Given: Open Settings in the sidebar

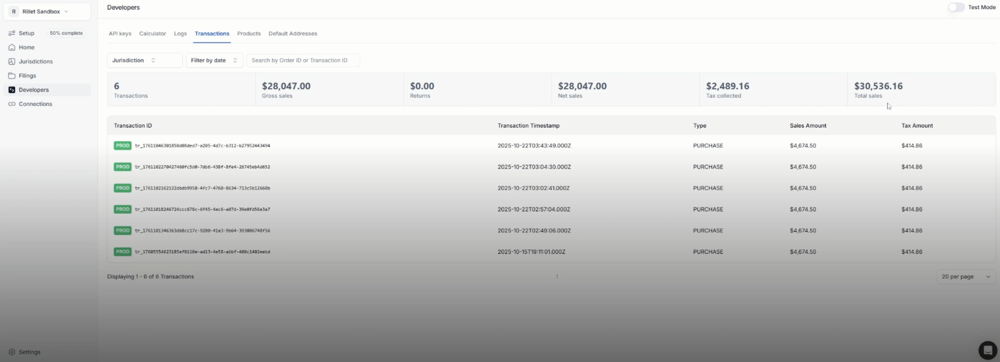Looking at the screenshot, I should point(29,352).
